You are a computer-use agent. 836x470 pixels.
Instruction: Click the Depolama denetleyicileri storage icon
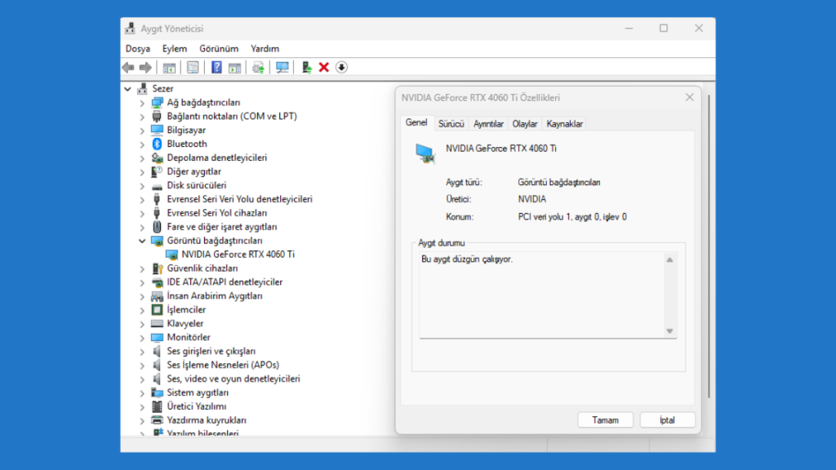pyautogui.click(x=157, y=157)
